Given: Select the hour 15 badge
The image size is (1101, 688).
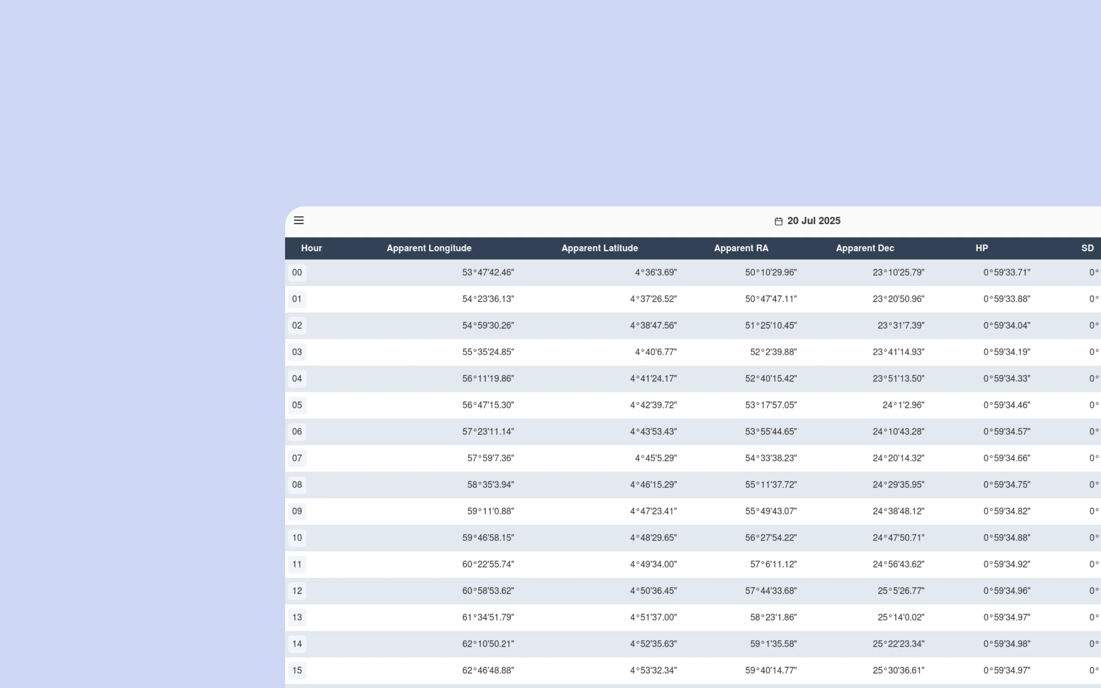Looking at the screenshot, I should 297,670.
